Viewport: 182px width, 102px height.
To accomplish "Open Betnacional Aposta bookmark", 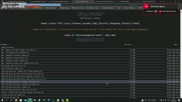I will [x=107, y=8].
